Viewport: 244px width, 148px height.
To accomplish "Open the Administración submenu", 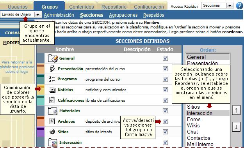I will click(x=59, y=15).
